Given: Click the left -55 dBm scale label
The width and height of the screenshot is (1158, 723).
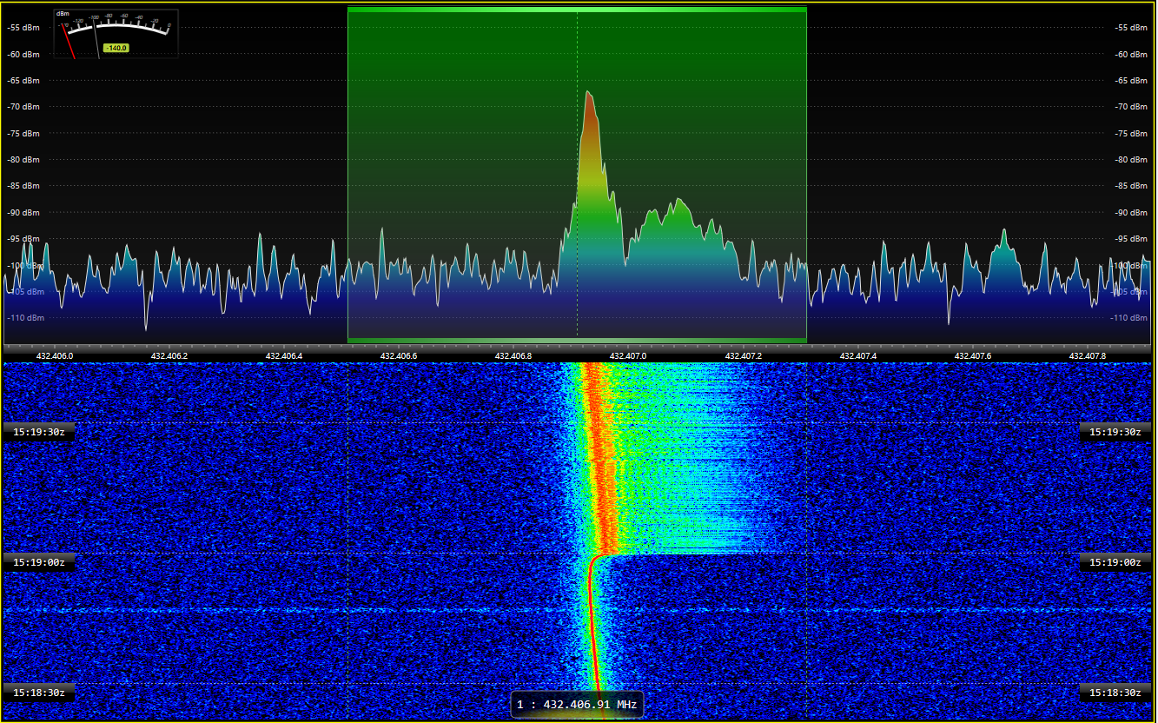Looking at the screenshot, I should 23,28.
